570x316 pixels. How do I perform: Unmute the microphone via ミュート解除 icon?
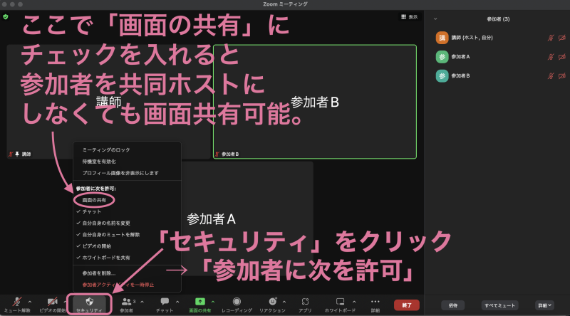pos(16,302)
